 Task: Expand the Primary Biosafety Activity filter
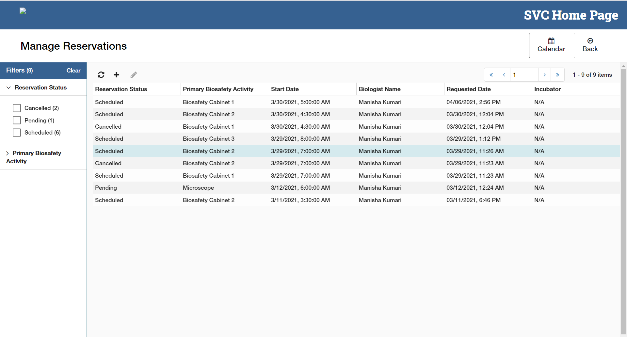click(x=8, y=153)
